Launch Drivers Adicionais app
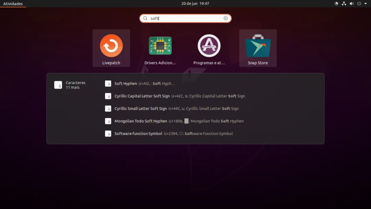This screenshot has height=209, width=371. (x=160, y=48)
